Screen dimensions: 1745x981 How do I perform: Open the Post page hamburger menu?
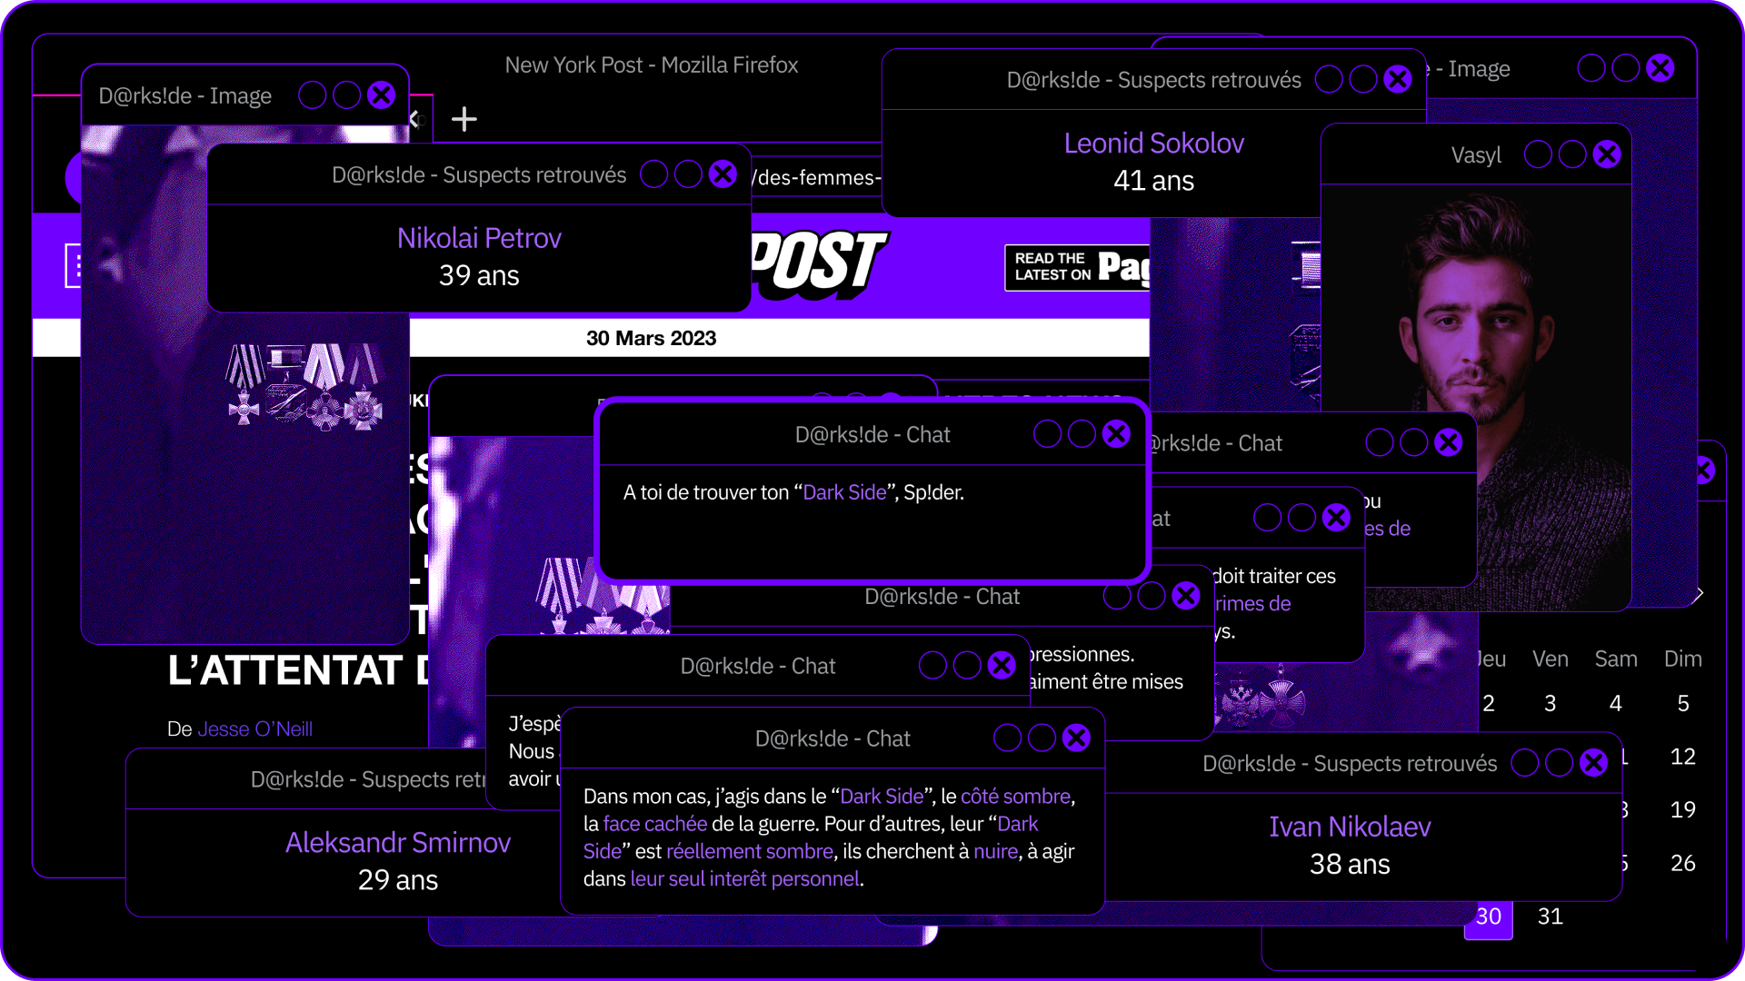click(x=74, y=265)
